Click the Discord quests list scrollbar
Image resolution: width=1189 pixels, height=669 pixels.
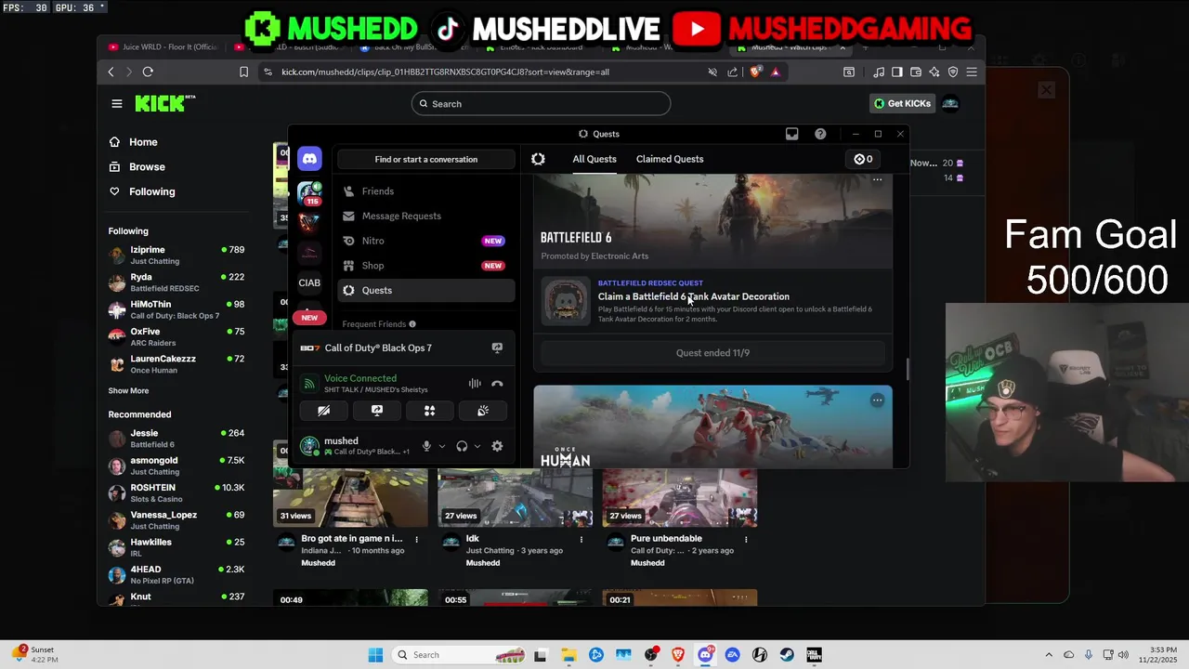point(908,369)
